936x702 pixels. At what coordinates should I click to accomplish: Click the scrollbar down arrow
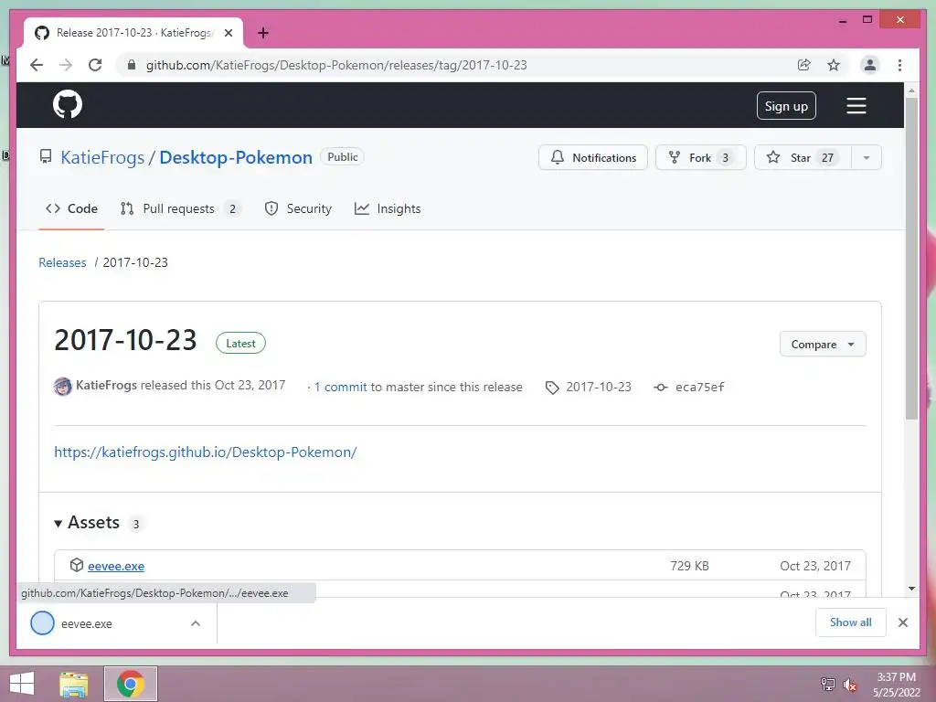911,589
